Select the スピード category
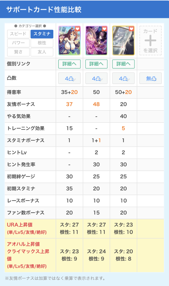 [18, 34]
